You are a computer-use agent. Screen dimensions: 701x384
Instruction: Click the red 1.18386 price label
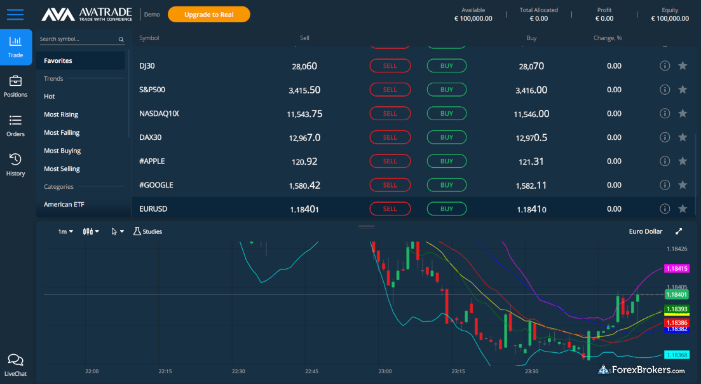point(677,322)
